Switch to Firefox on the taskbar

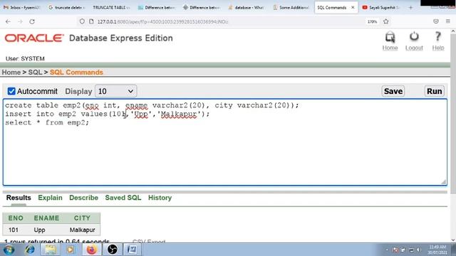91,250
